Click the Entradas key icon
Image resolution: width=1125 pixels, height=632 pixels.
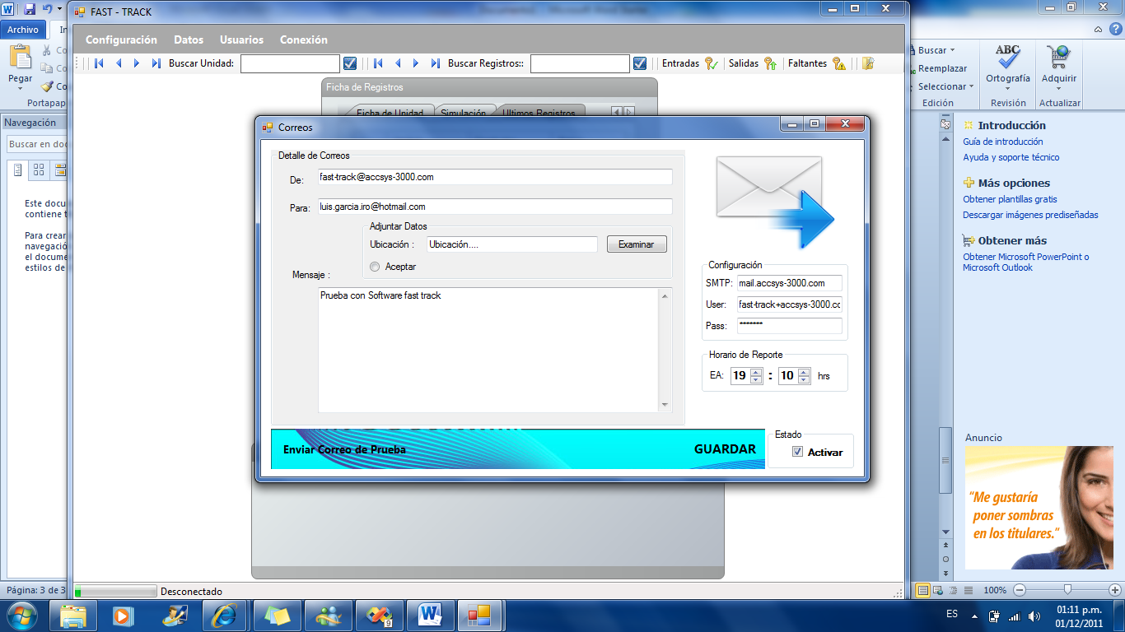click(x=712, y=63)
